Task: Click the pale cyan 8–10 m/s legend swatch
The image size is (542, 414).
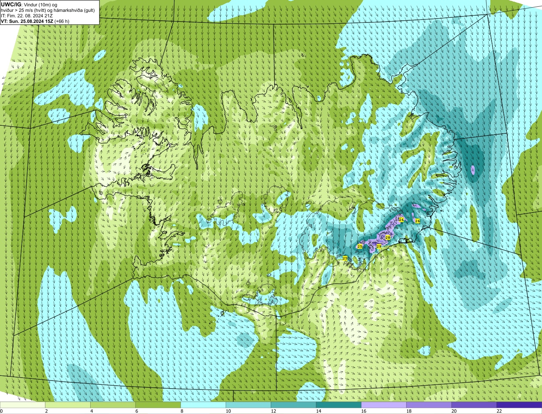Action: pyautogui.click(x=203, y=405)
